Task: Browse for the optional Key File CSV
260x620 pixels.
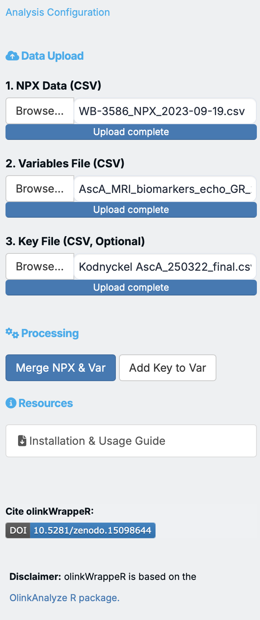Action: (x=40, y=266)
